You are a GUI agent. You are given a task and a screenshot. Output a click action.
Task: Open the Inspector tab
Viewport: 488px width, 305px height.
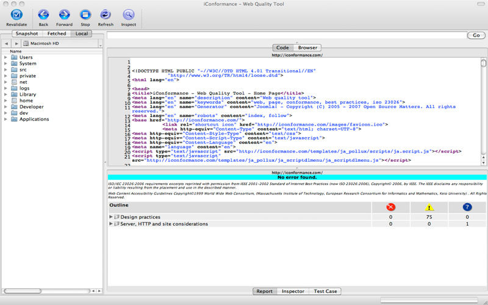pos(293,292)
